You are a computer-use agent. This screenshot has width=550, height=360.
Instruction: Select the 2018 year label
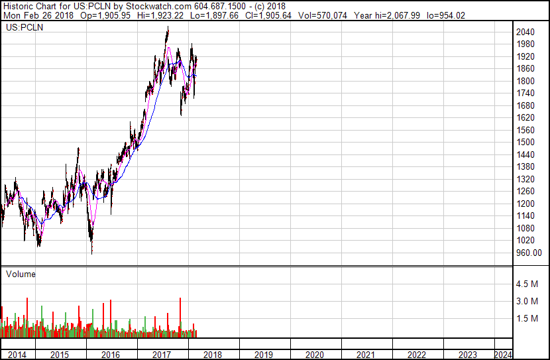[213, 355]
